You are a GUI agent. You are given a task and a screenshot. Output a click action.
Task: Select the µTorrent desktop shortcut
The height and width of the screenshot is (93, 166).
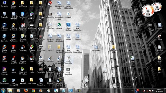tap(59, 26)
